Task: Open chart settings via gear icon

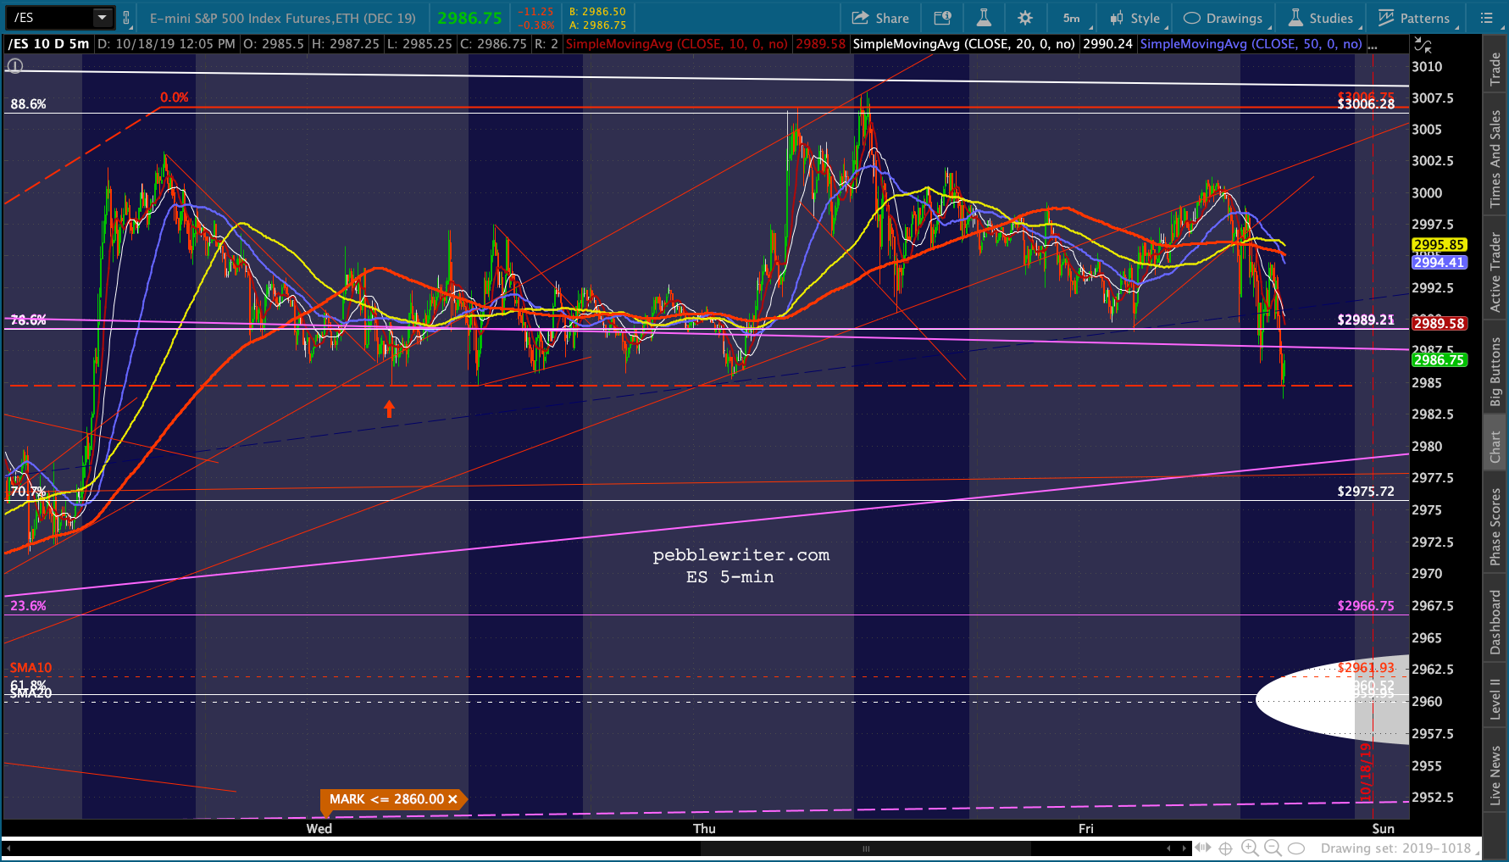Action: [x=1025, y=18]
